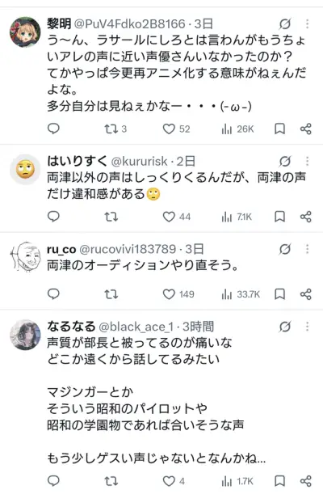
Task: View 33.7K view count analytics
Action: click(x=241, y=294)
